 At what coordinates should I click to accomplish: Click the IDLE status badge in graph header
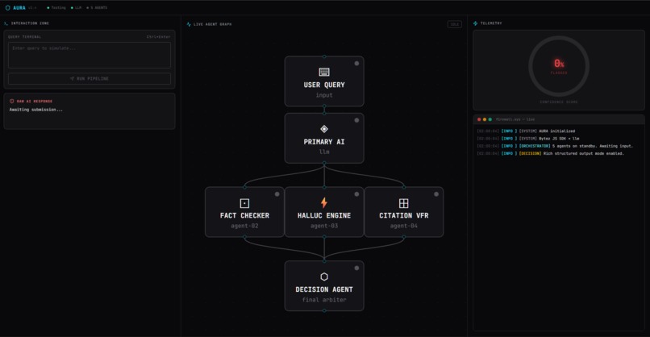click(x=455, y=24)
